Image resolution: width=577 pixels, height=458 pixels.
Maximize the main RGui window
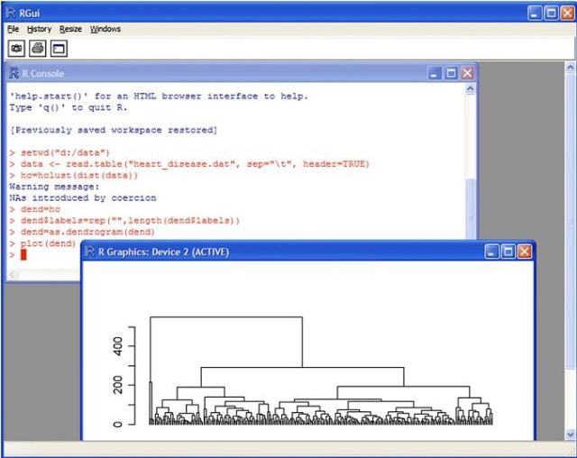[x=551, y=14]
